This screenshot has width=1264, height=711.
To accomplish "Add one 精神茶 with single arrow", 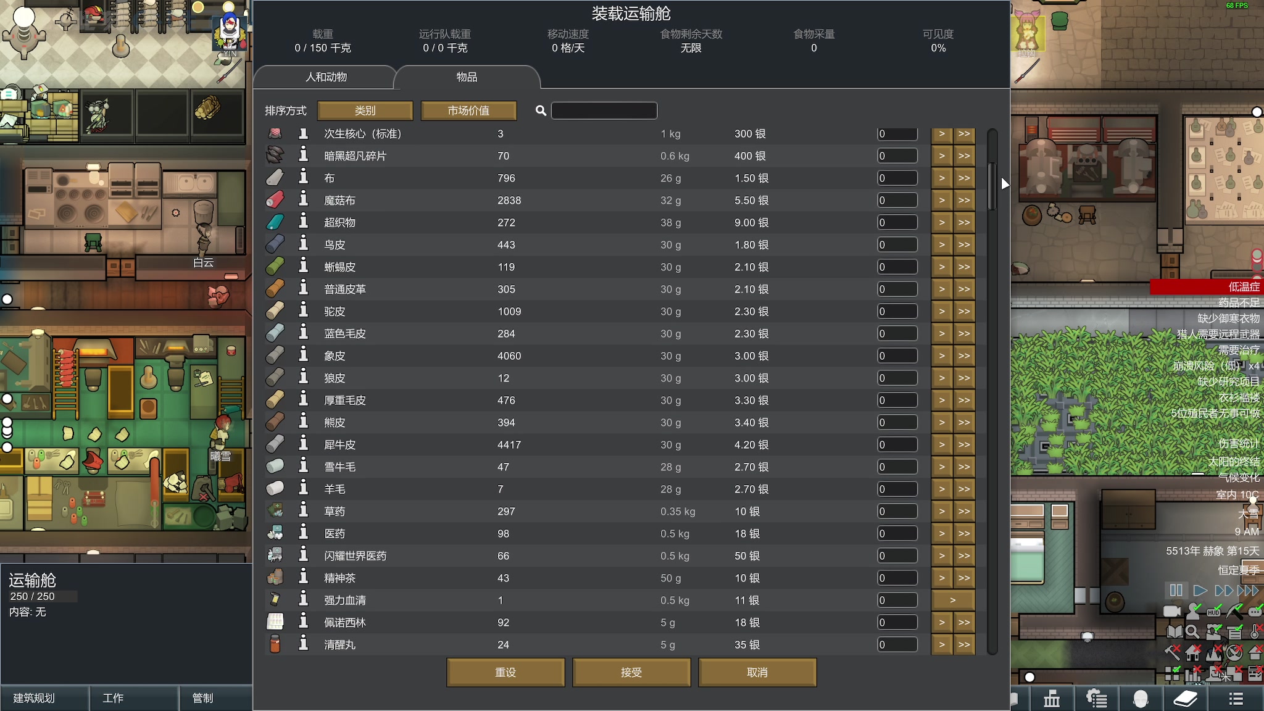I will (x=941, y=578).
